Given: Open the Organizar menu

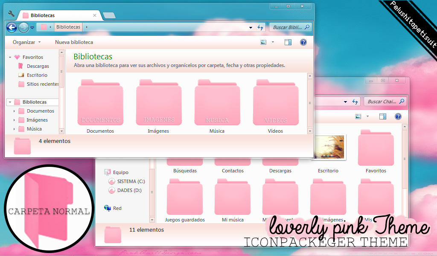Looking at the screenshot, I should pyautogui.click(x=26, y=42).
